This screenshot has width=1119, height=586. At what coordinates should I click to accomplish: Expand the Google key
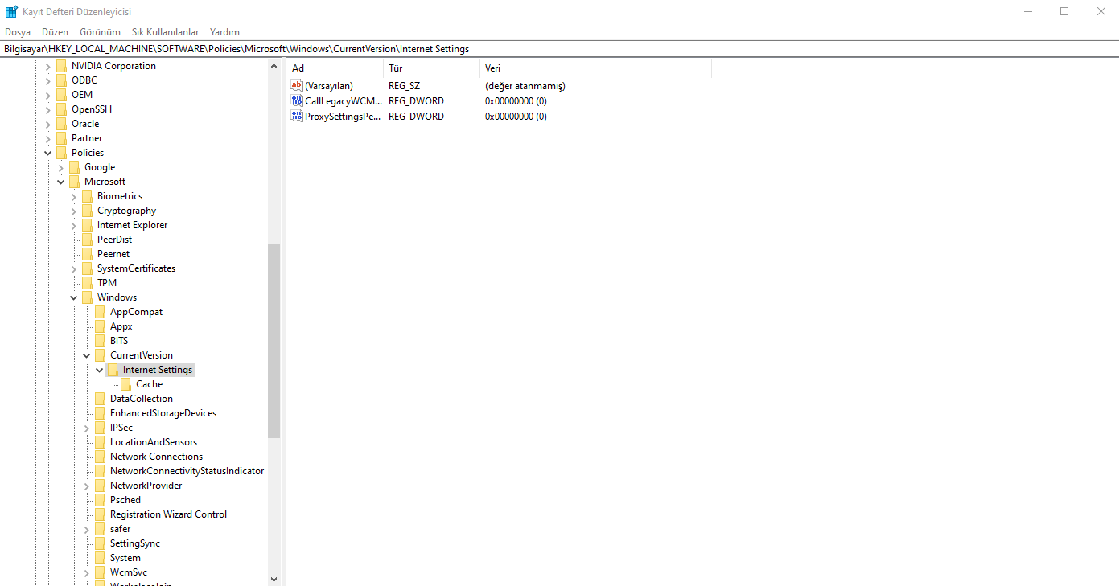click(x=60, y=167)
